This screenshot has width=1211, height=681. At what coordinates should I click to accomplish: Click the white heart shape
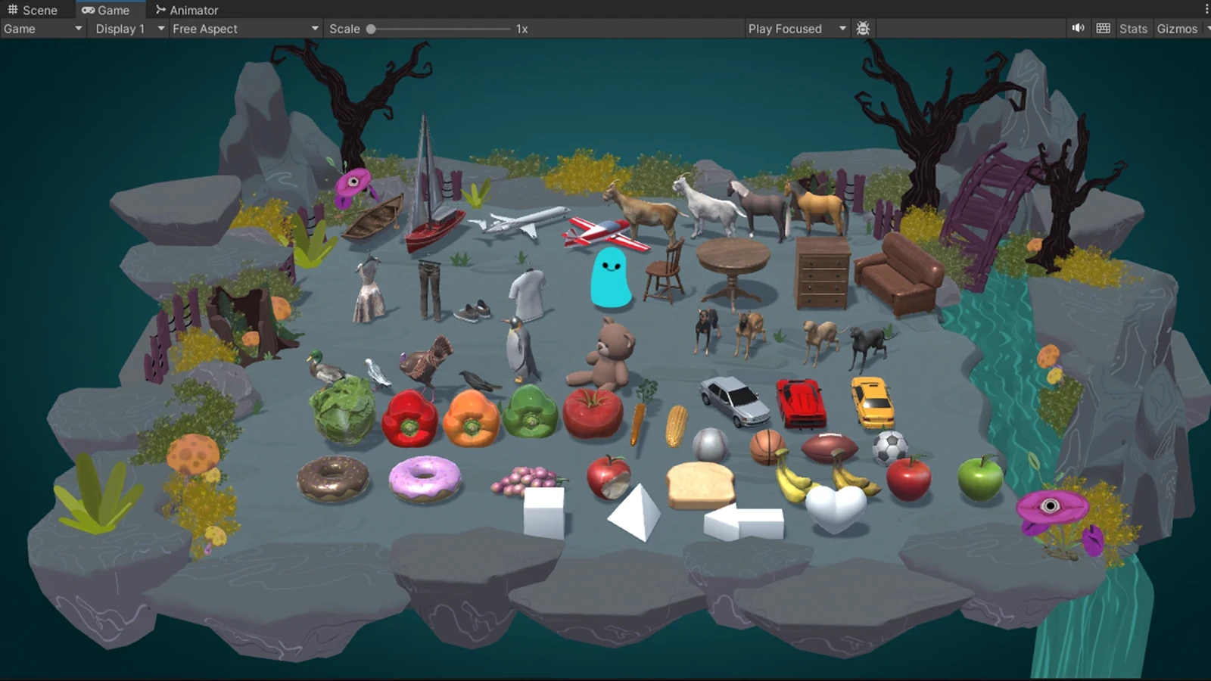point(836,508)
